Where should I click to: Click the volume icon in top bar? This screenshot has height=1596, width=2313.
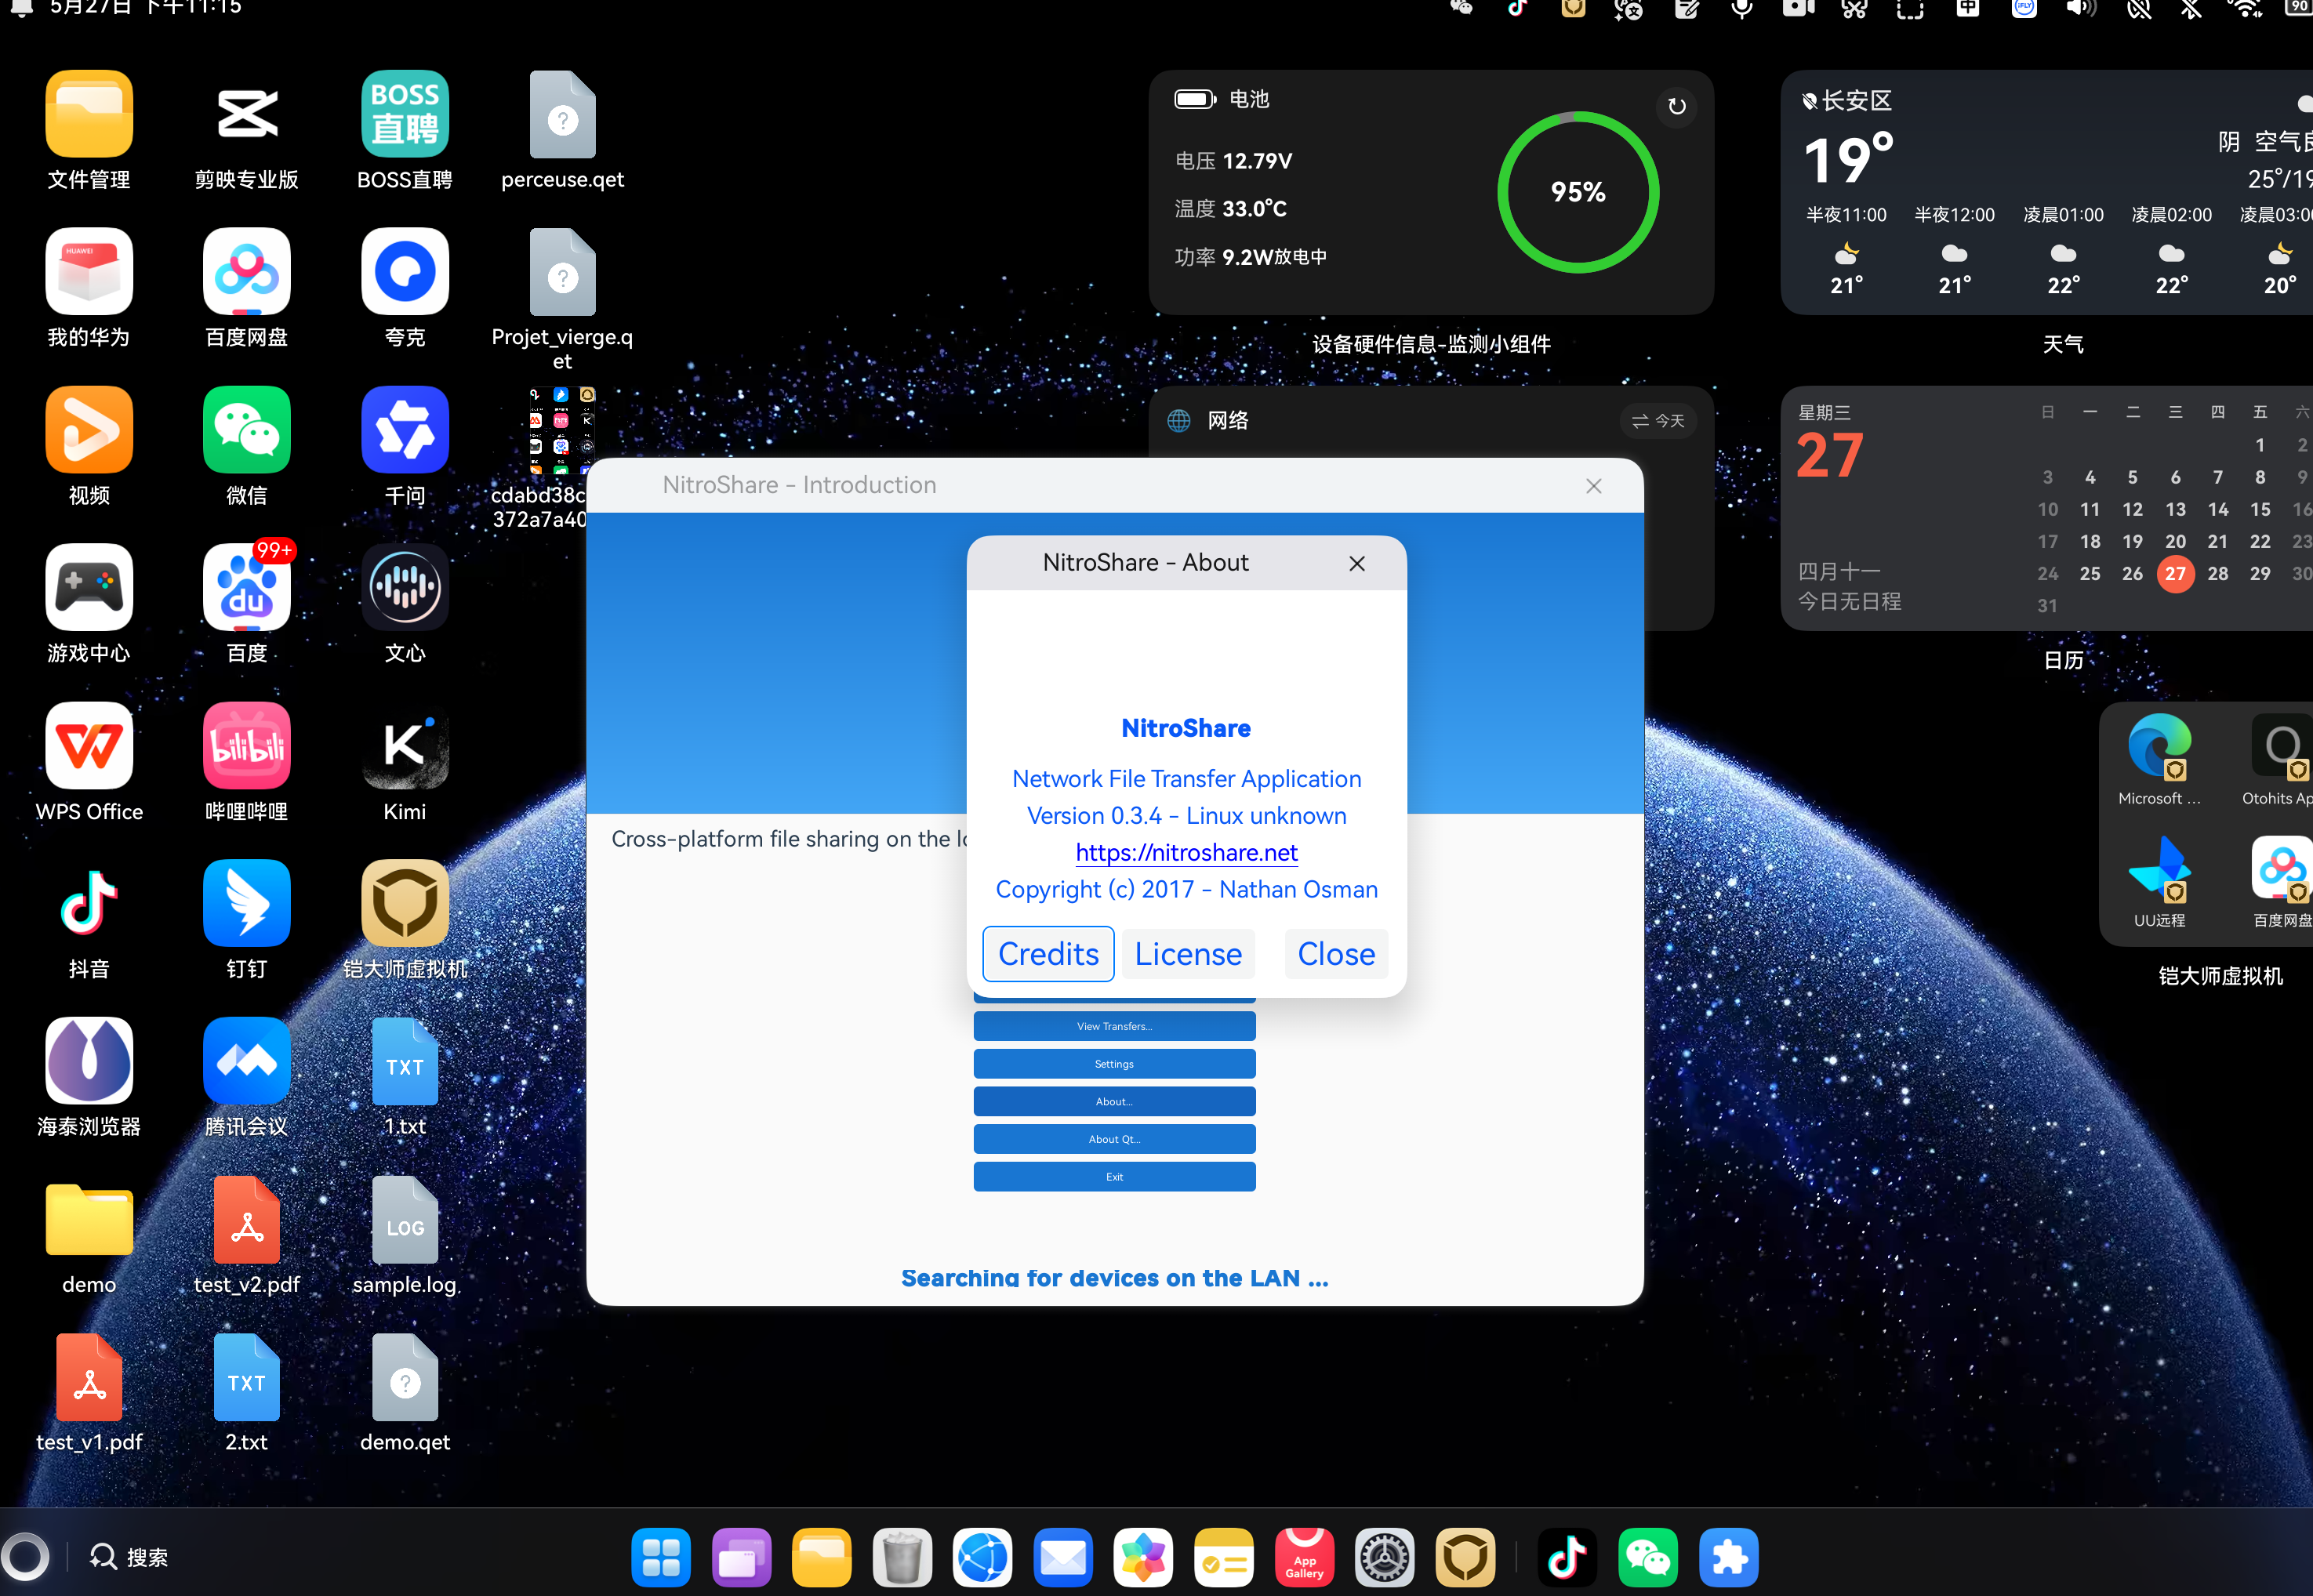click(x=2081, y=9)
